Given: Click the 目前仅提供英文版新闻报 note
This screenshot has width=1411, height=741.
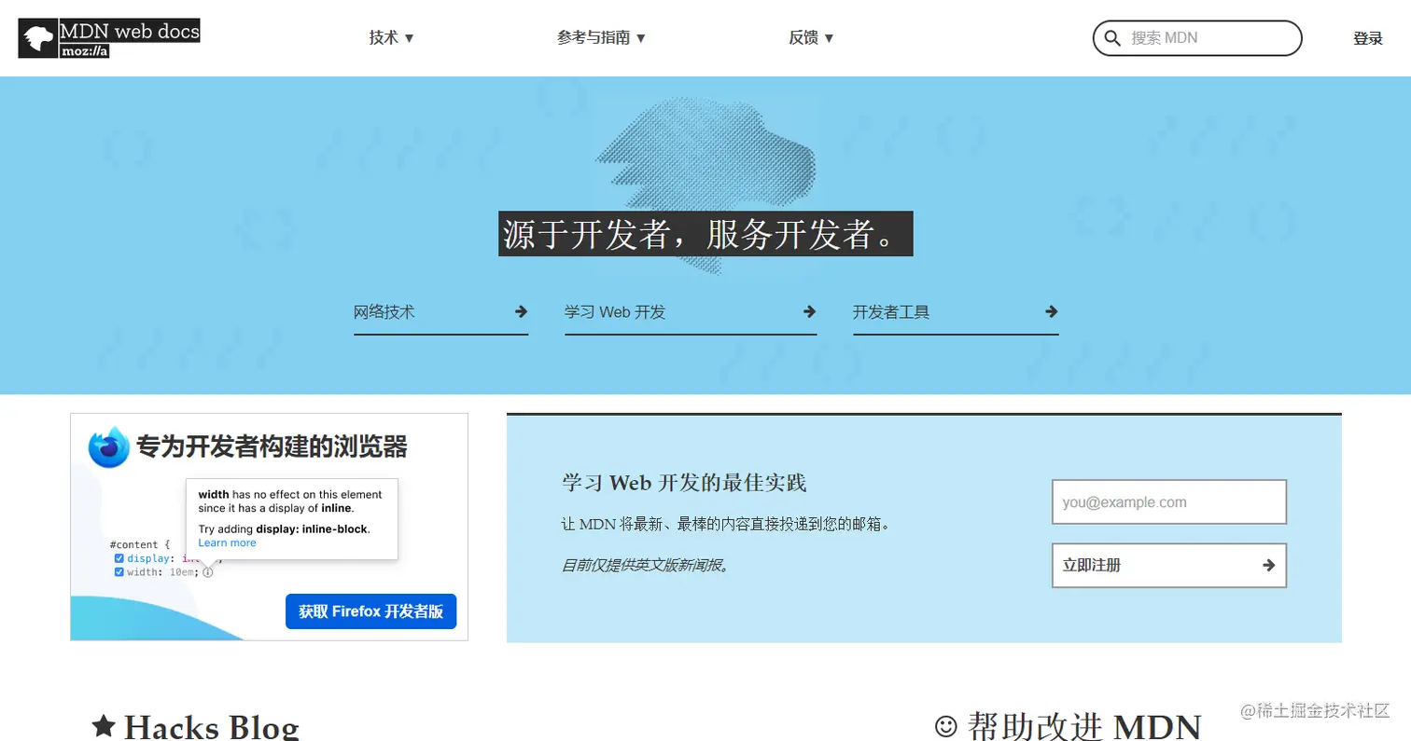Looking at the screenshot, I should tap(645, 565).
